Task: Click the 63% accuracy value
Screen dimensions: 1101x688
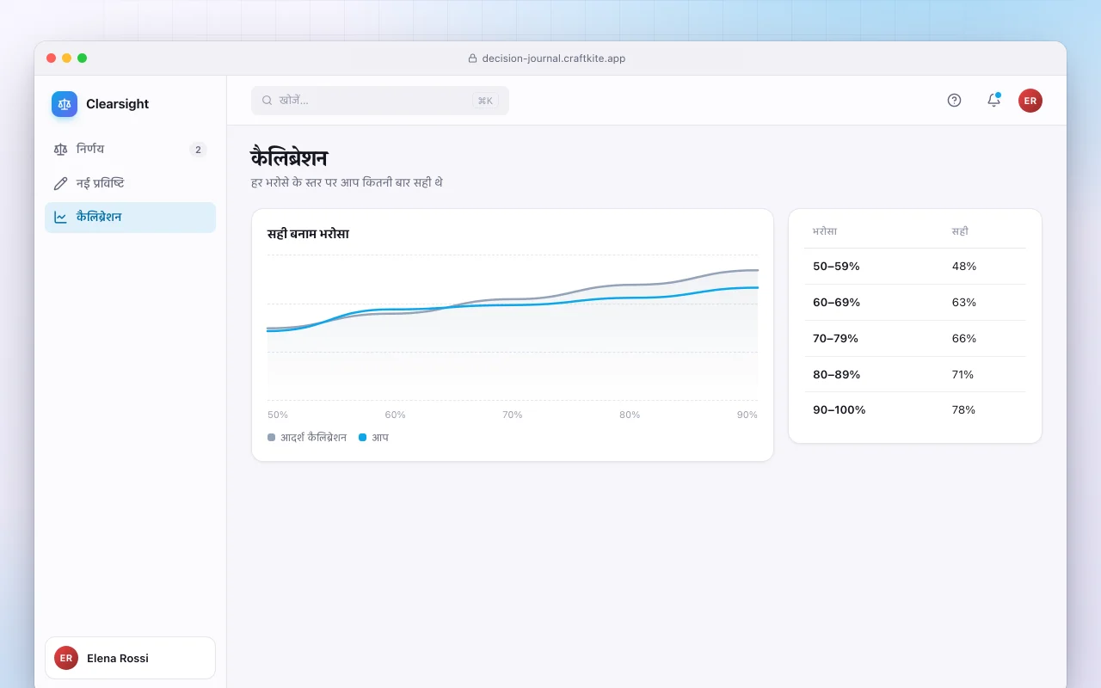Action: point(964,303)
